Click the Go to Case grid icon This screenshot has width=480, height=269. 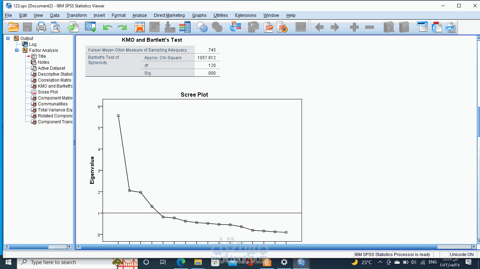pos(155,27)
